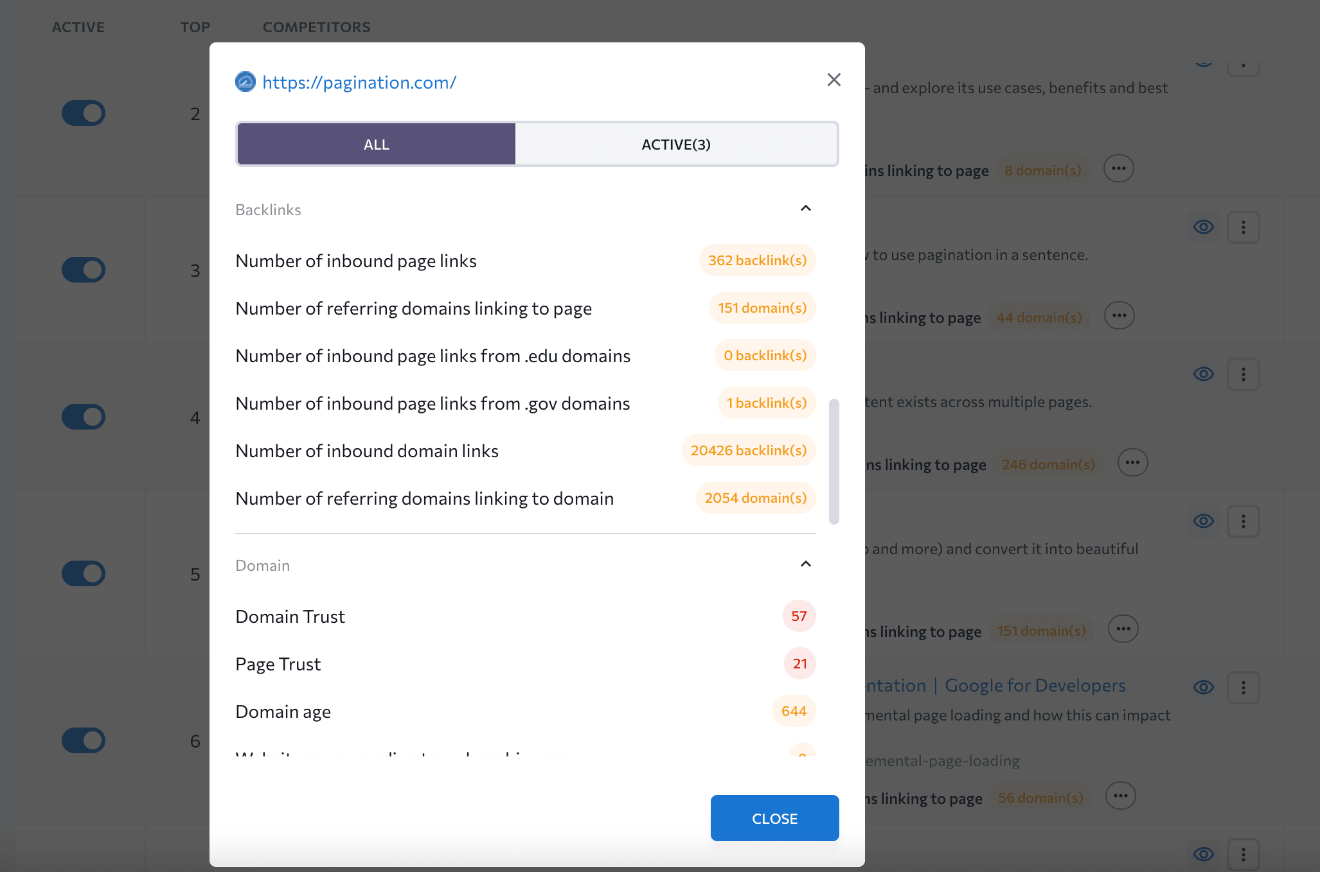Screen dimensions: 1320x872
Task: Open three-dot menu next to 151 domain(s) in background
Action: coord(1123,629)
